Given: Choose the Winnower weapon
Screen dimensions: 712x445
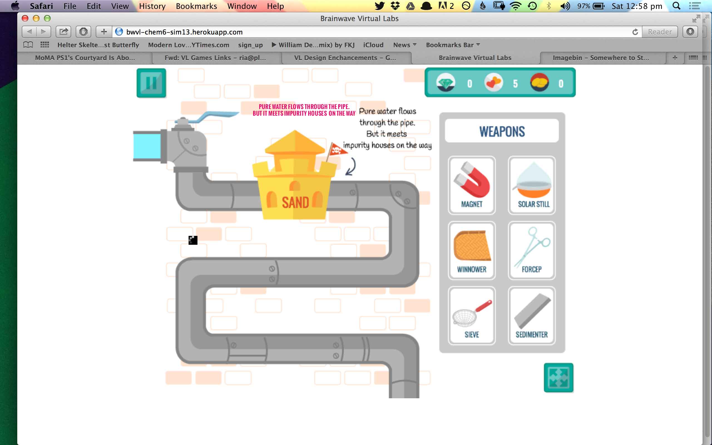Looking at the screenshot, I should tap(472, 251).
